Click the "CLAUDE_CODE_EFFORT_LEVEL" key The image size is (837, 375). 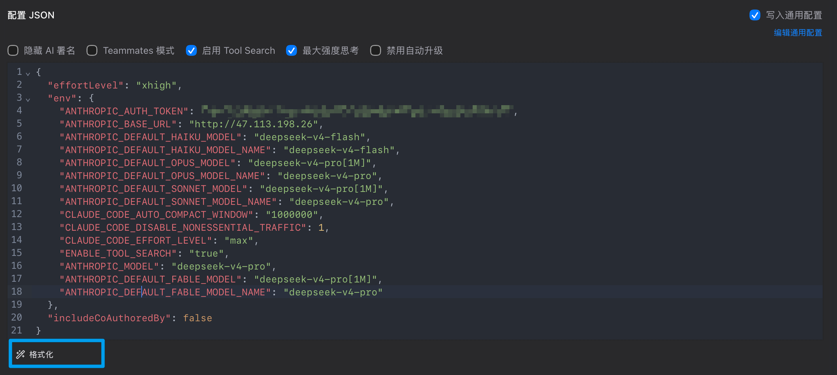click(136, 240)
